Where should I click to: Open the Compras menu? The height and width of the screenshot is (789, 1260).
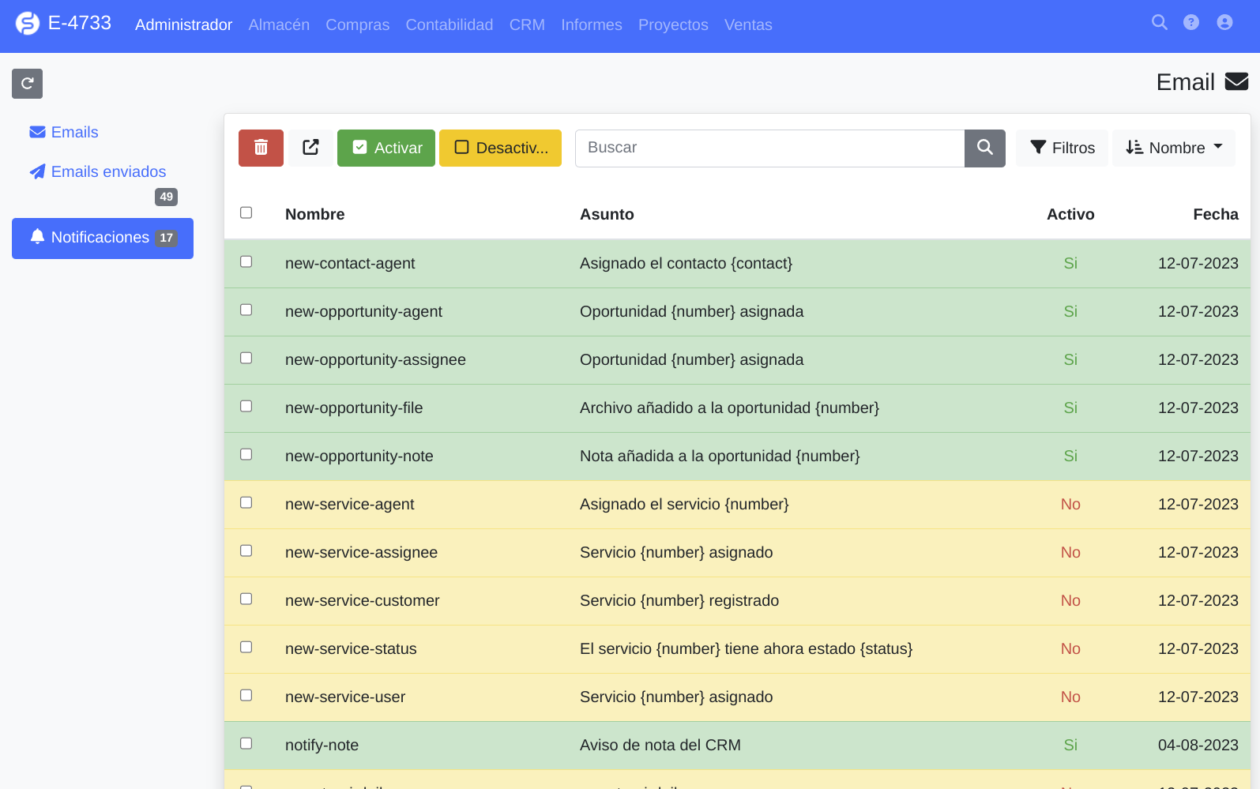357,24
